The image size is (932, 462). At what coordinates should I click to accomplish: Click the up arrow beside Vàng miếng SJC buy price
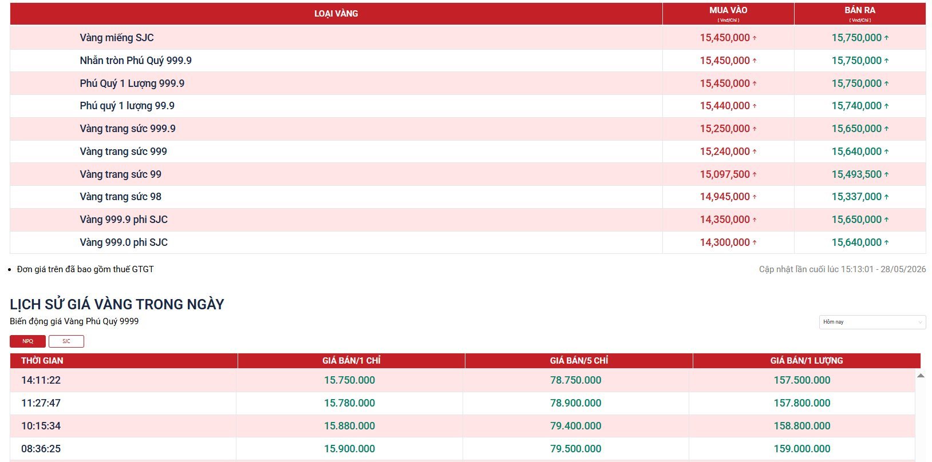tap(755, 38)
